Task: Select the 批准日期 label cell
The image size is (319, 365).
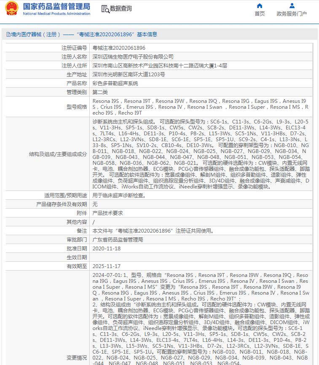Action: tap(48, 249)
